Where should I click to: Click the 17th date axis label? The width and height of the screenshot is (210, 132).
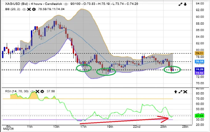[83, 126]
